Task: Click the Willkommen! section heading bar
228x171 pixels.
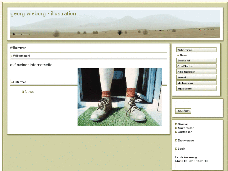Action: pos(88,56)
